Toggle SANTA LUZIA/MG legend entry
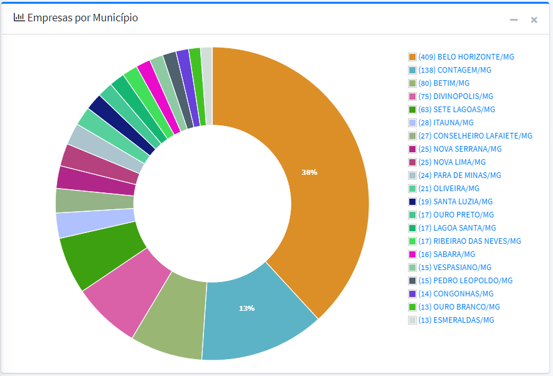Image resolution: width=553 pixels, height=376 pixels. point(455,202)
